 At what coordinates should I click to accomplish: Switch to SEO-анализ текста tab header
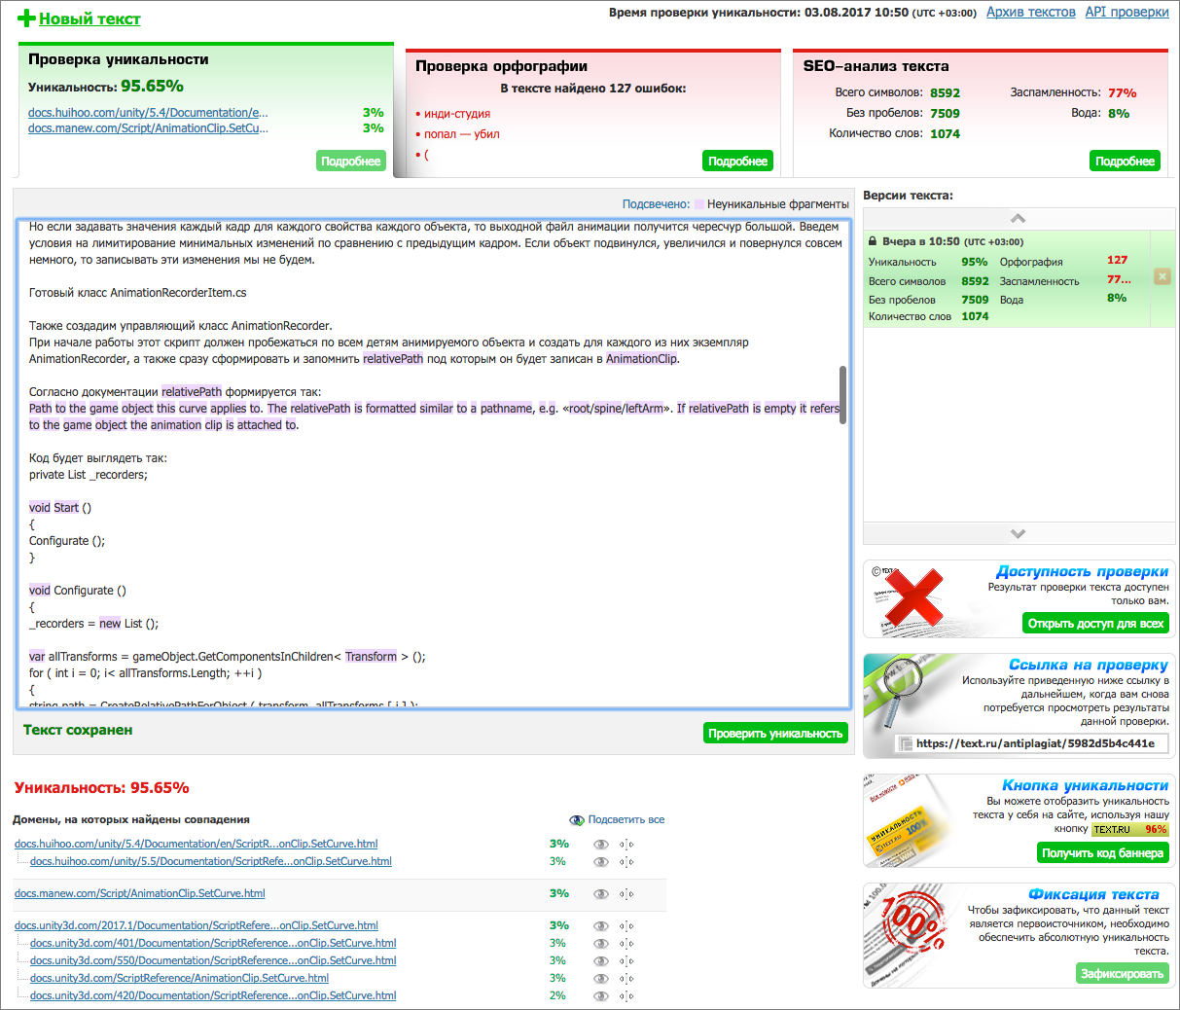[x=876, y=66]
